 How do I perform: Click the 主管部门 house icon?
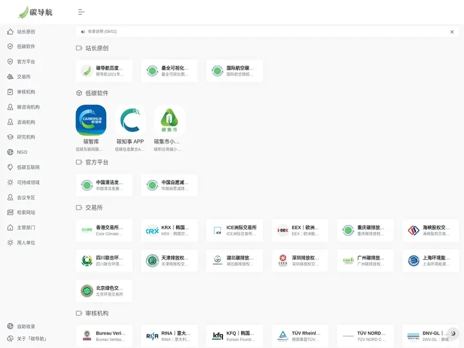(x=10, y=227)
